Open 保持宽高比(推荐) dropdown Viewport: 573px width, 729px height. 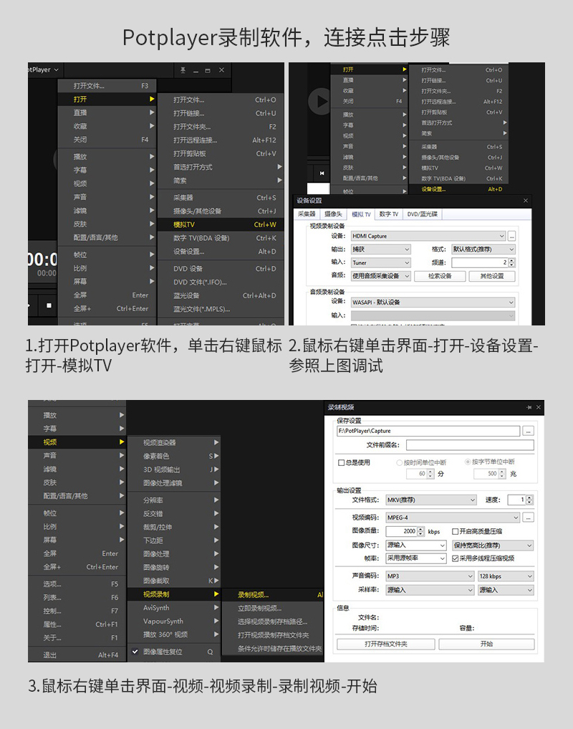pyautogui.click(x=493, y=545)
